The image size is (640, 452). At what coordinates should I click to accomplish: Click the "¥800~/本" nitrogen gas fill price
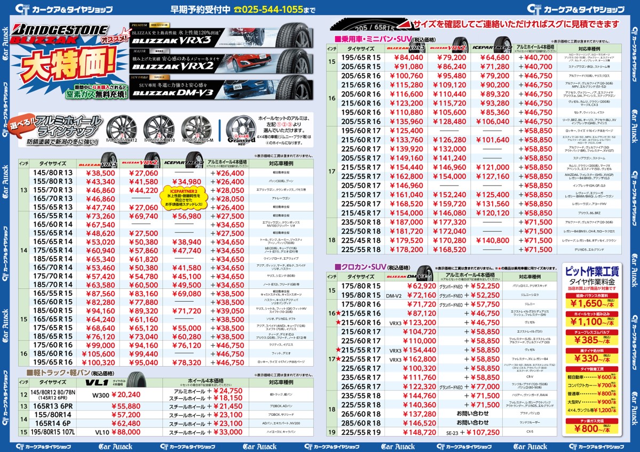[592, 429]
